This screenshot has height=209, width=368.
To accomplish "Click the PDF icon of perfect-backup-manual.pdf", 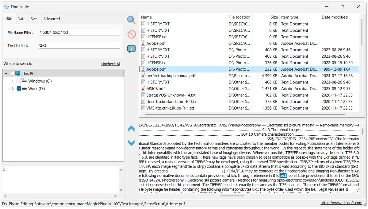I will tap(143, 75).
